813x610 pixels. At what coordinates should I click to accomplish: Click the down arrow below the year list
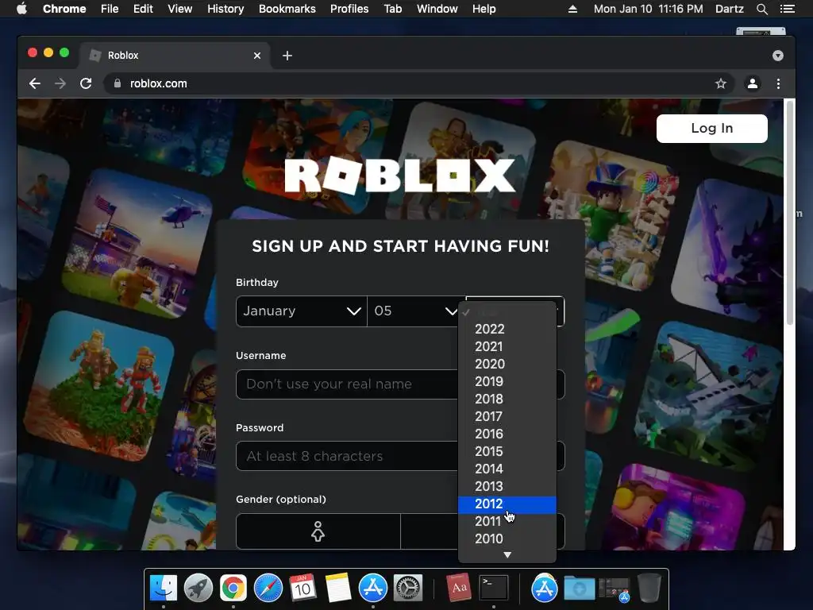(x=507, y=555)
